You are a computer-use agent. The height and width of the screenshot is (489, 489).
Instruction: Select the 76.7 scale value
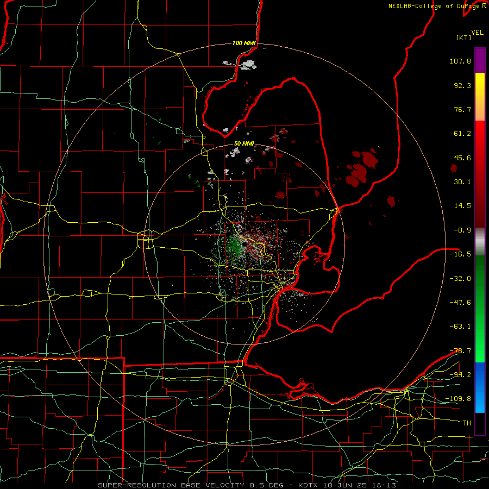click(x=462, y=109)
